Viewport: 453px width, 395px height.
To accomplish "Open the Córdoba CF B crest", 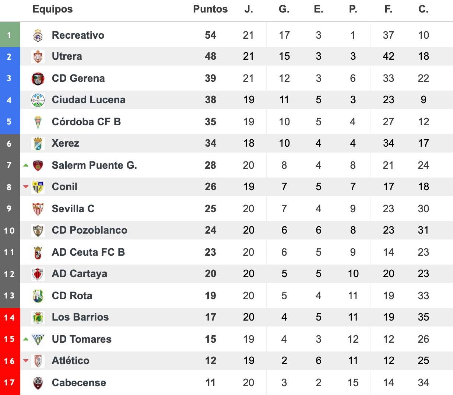I will 38,122.
